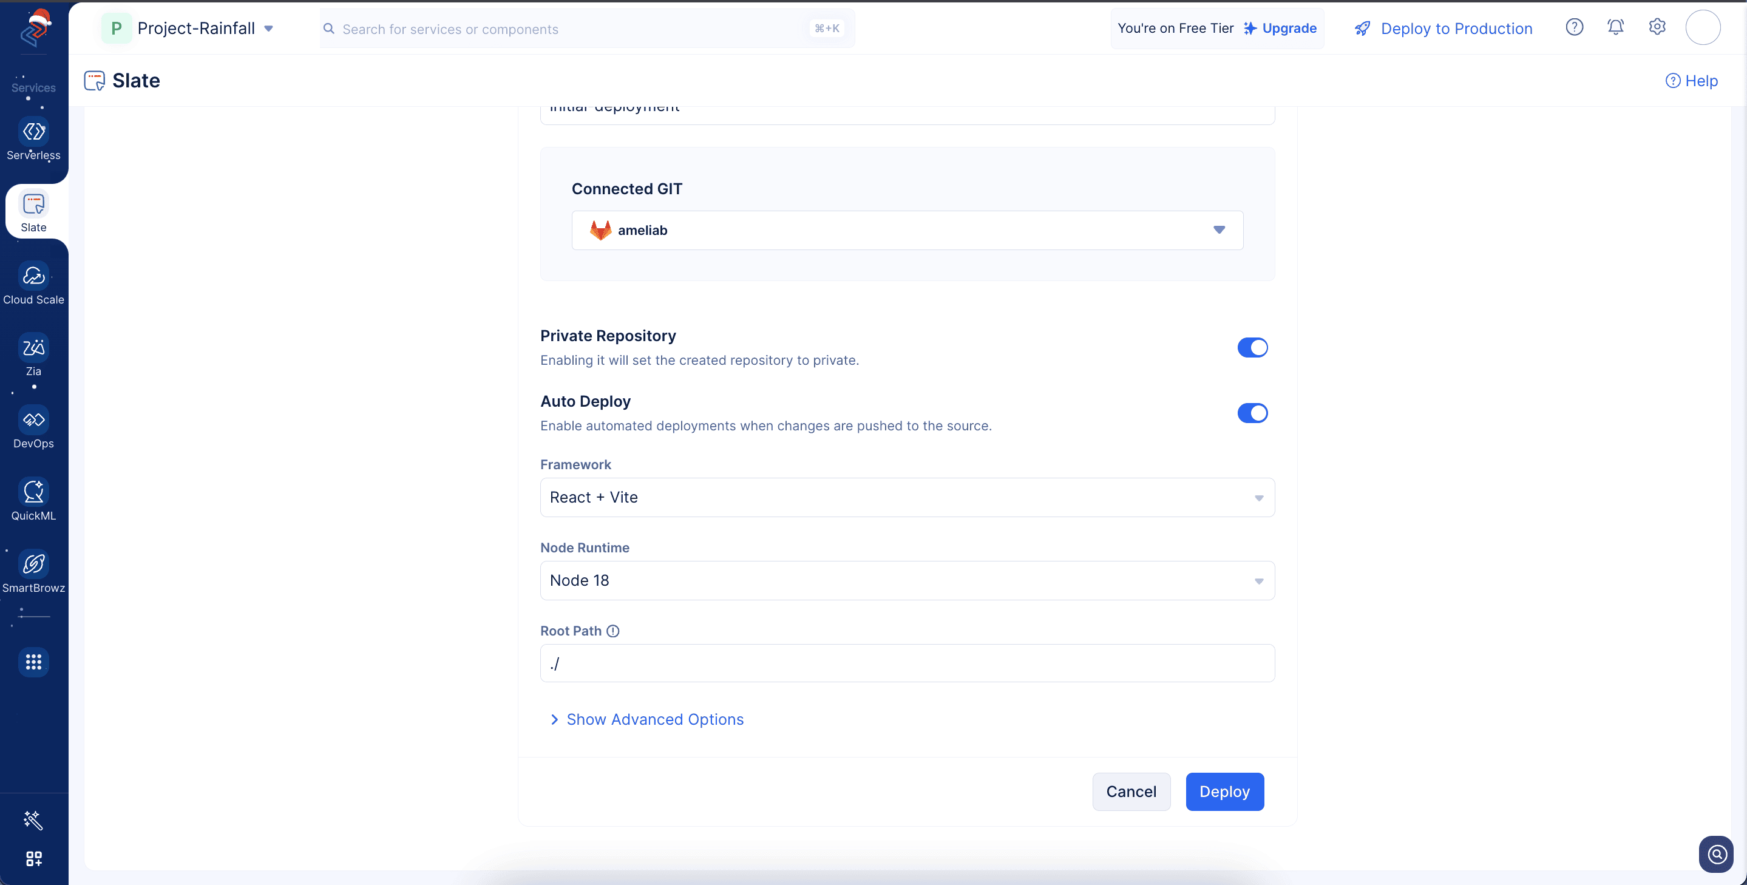The width and height of the screenshot is (1747, 885).
Task: Click the Deploy button
Action: [1224, 792]
